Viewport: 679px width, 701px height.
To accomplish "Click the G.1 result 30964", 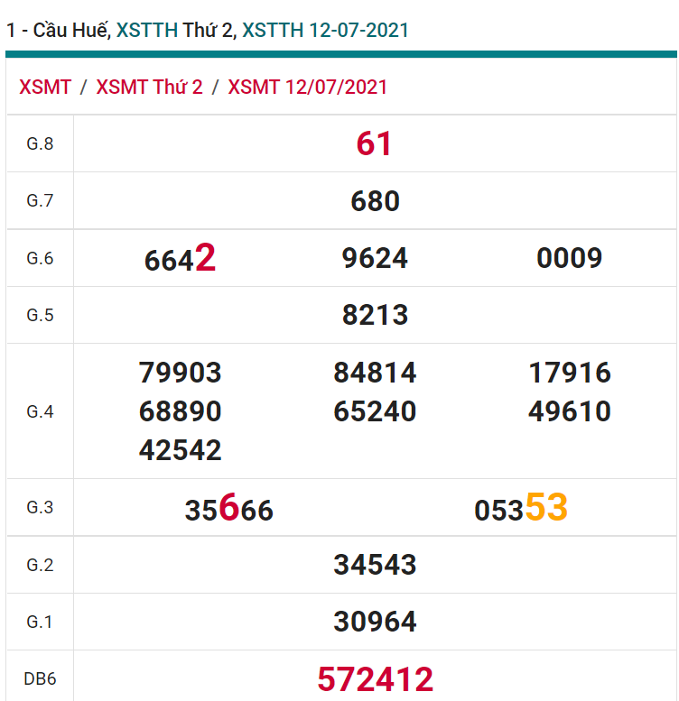I will coord(375,622).
